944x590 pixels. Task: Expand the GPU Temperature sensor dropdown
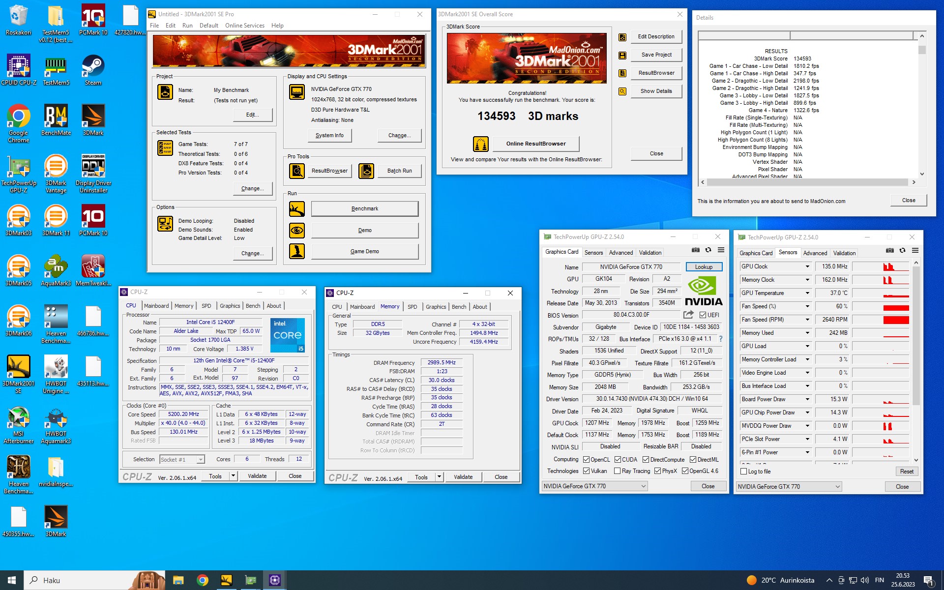point(807,293)
